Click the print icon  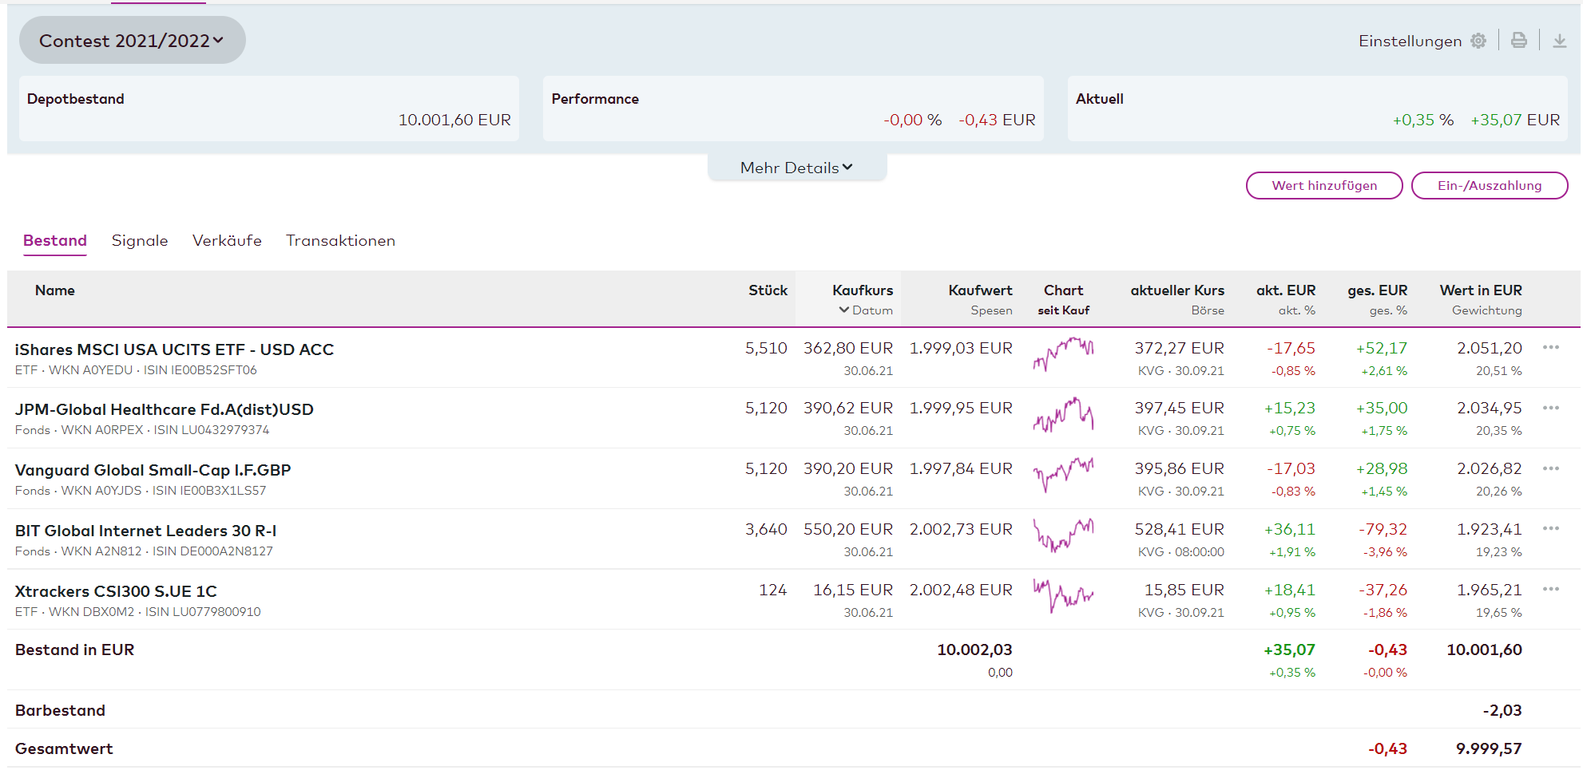[x=1518, y=41]
